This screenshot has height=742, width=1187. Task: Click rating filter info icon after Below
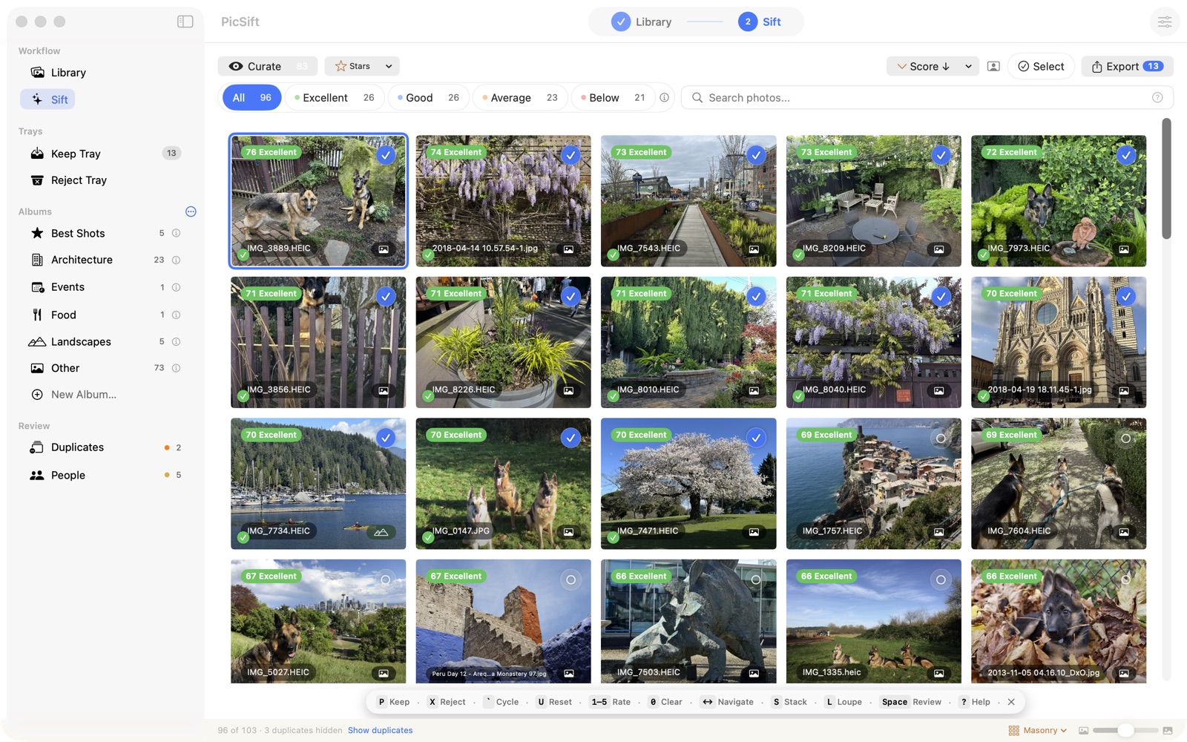pyautogui.click(x=664, y=97)
